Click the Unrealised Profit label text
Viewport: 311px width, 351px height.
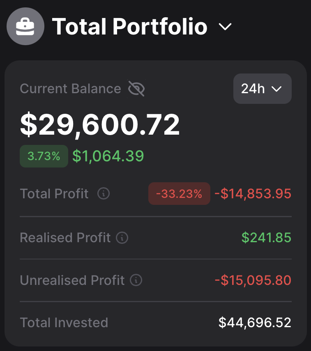click(72, 280)
